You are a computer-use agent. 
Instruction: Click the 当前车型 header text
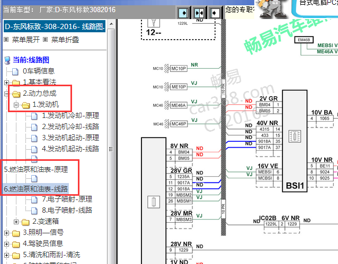[x=19, y=10]
